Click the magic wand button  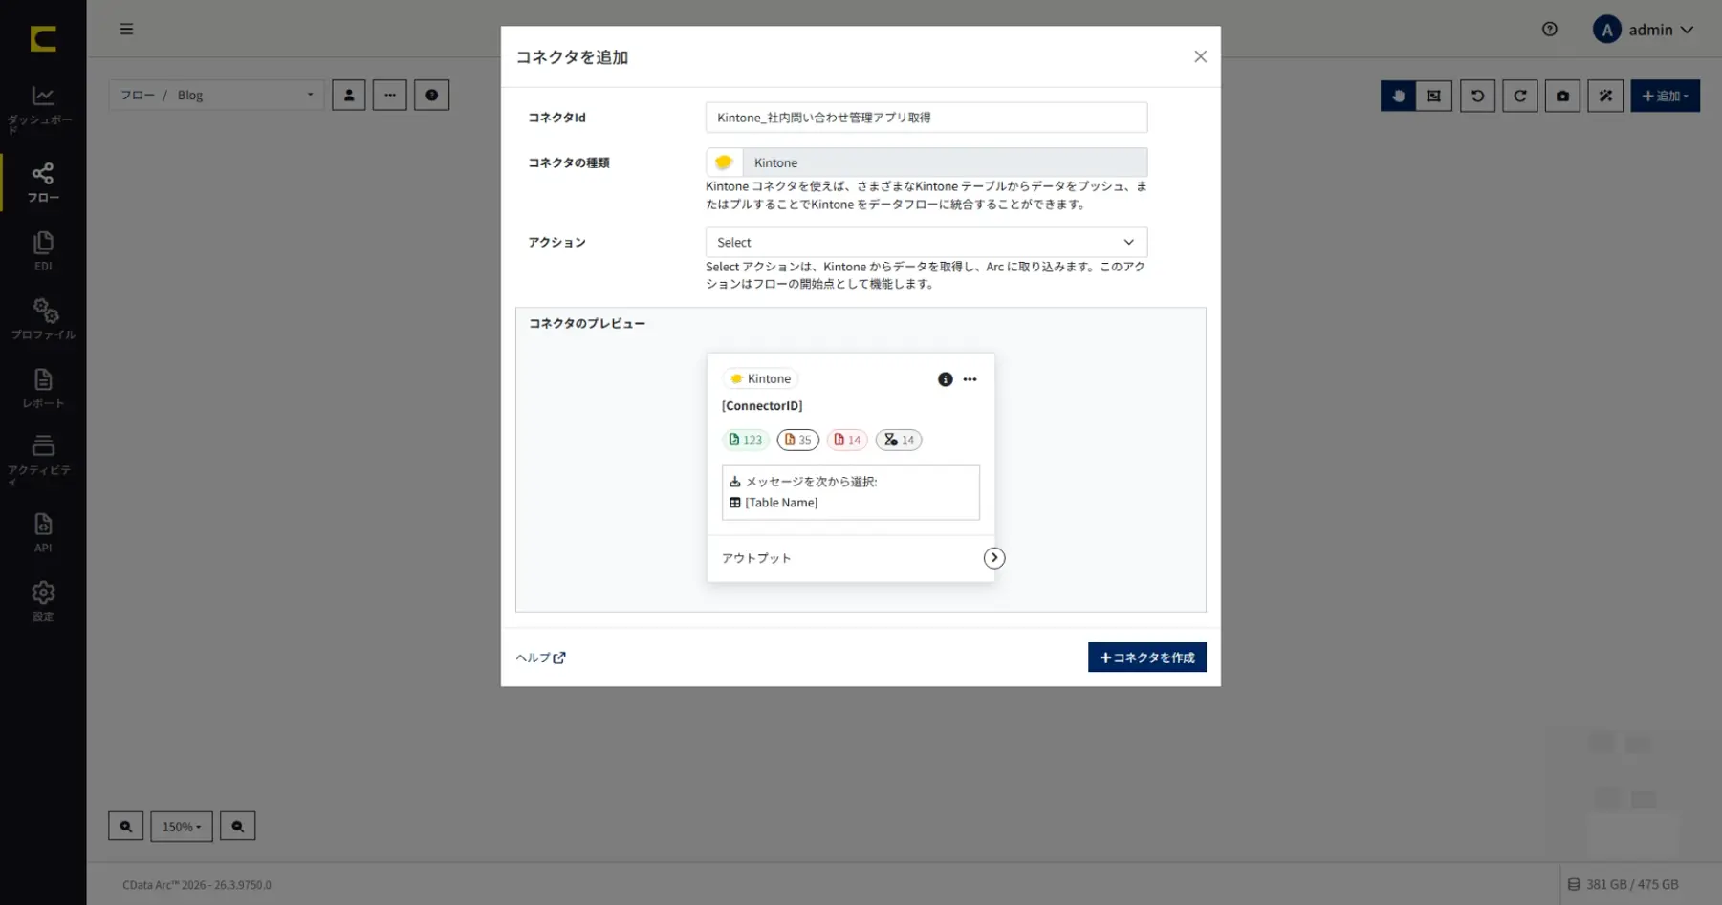pyautogui.click(x=1605, y=96)
